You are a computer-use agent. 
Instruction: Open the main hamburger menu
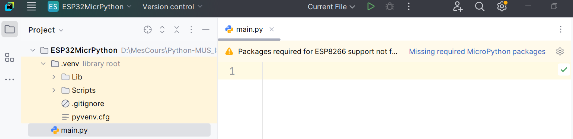tap(32, 7)
